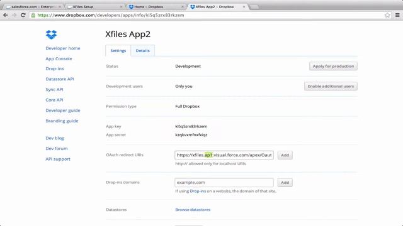This screenshot has width=403, height=226.
Task: Open Branding guide link
Action: click(x=62, y=121)
